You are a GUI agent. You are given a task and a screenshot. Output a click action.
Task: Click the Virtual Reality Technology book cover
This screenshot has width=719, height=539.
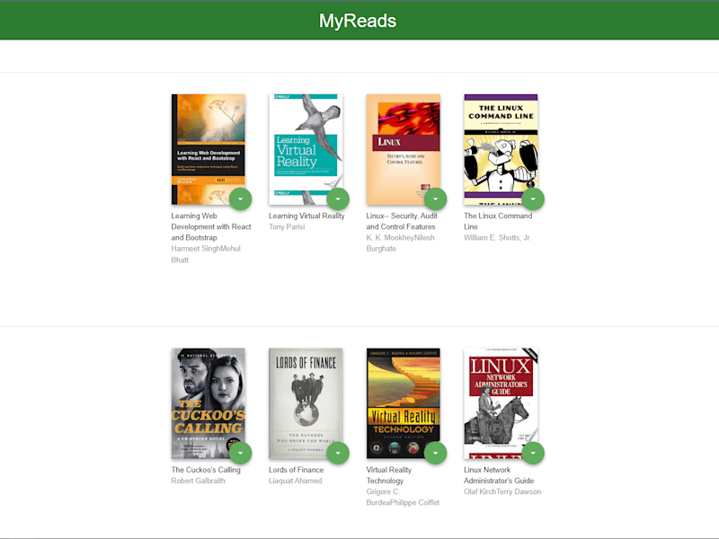(x=403, y=403)
